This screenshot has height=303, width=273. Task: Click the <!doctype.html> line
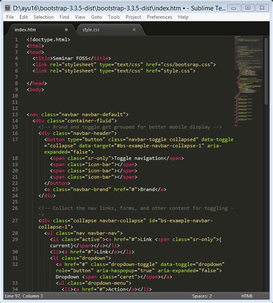(48, 40)
